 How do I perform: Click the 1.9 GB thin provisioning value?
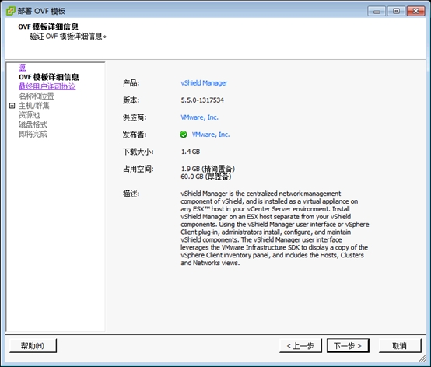point(208,169)
